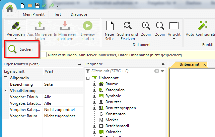This screenshot has height=137, width=215.
Task: Open Suchen und Ersetzen tool
Action: point(127,26)
